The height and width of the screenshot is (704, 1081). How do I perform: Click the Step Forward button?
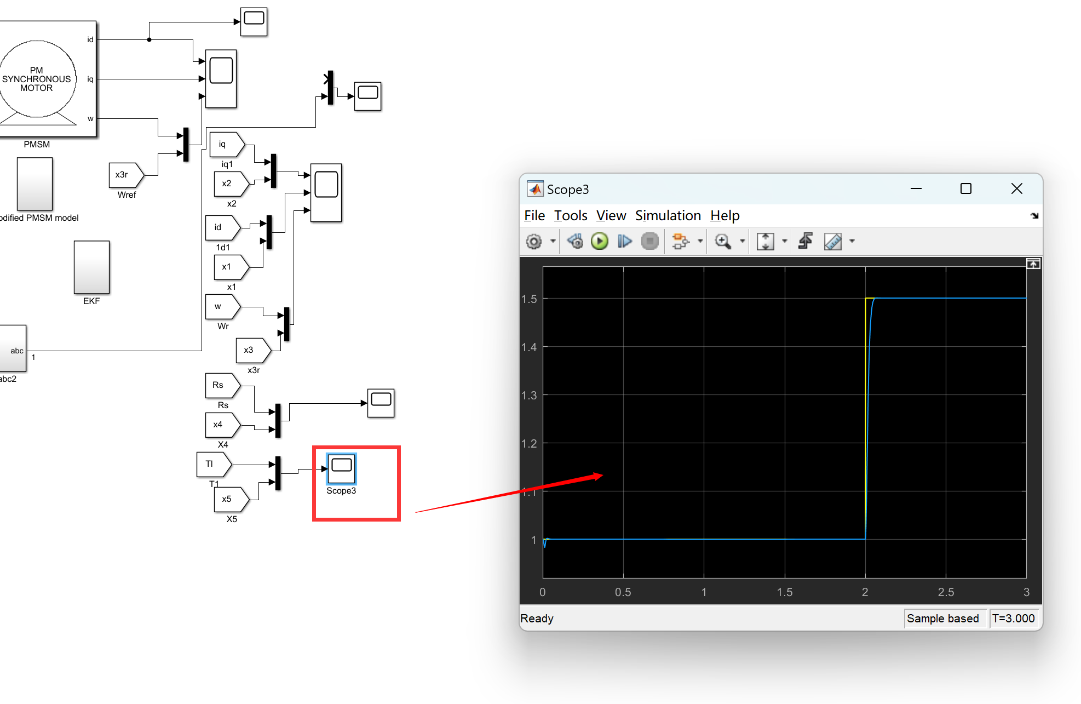point(624,242)
